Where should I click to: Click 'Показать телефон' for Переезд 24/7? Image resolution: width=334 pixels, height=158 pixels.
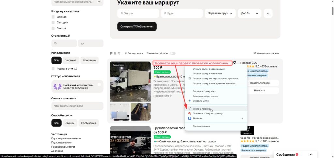pyautogui.click(x=259, y=83)
